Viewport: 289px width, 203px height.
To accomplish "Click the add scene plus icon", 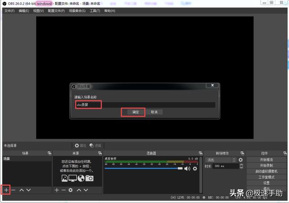I will point(6,190).
